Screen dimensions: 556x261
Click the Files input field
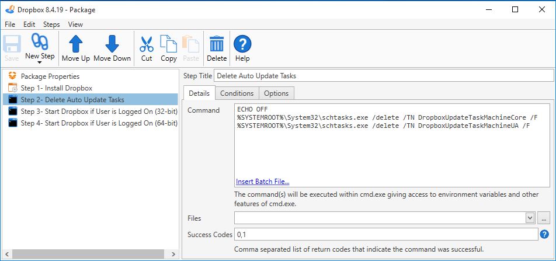(380, 218)
